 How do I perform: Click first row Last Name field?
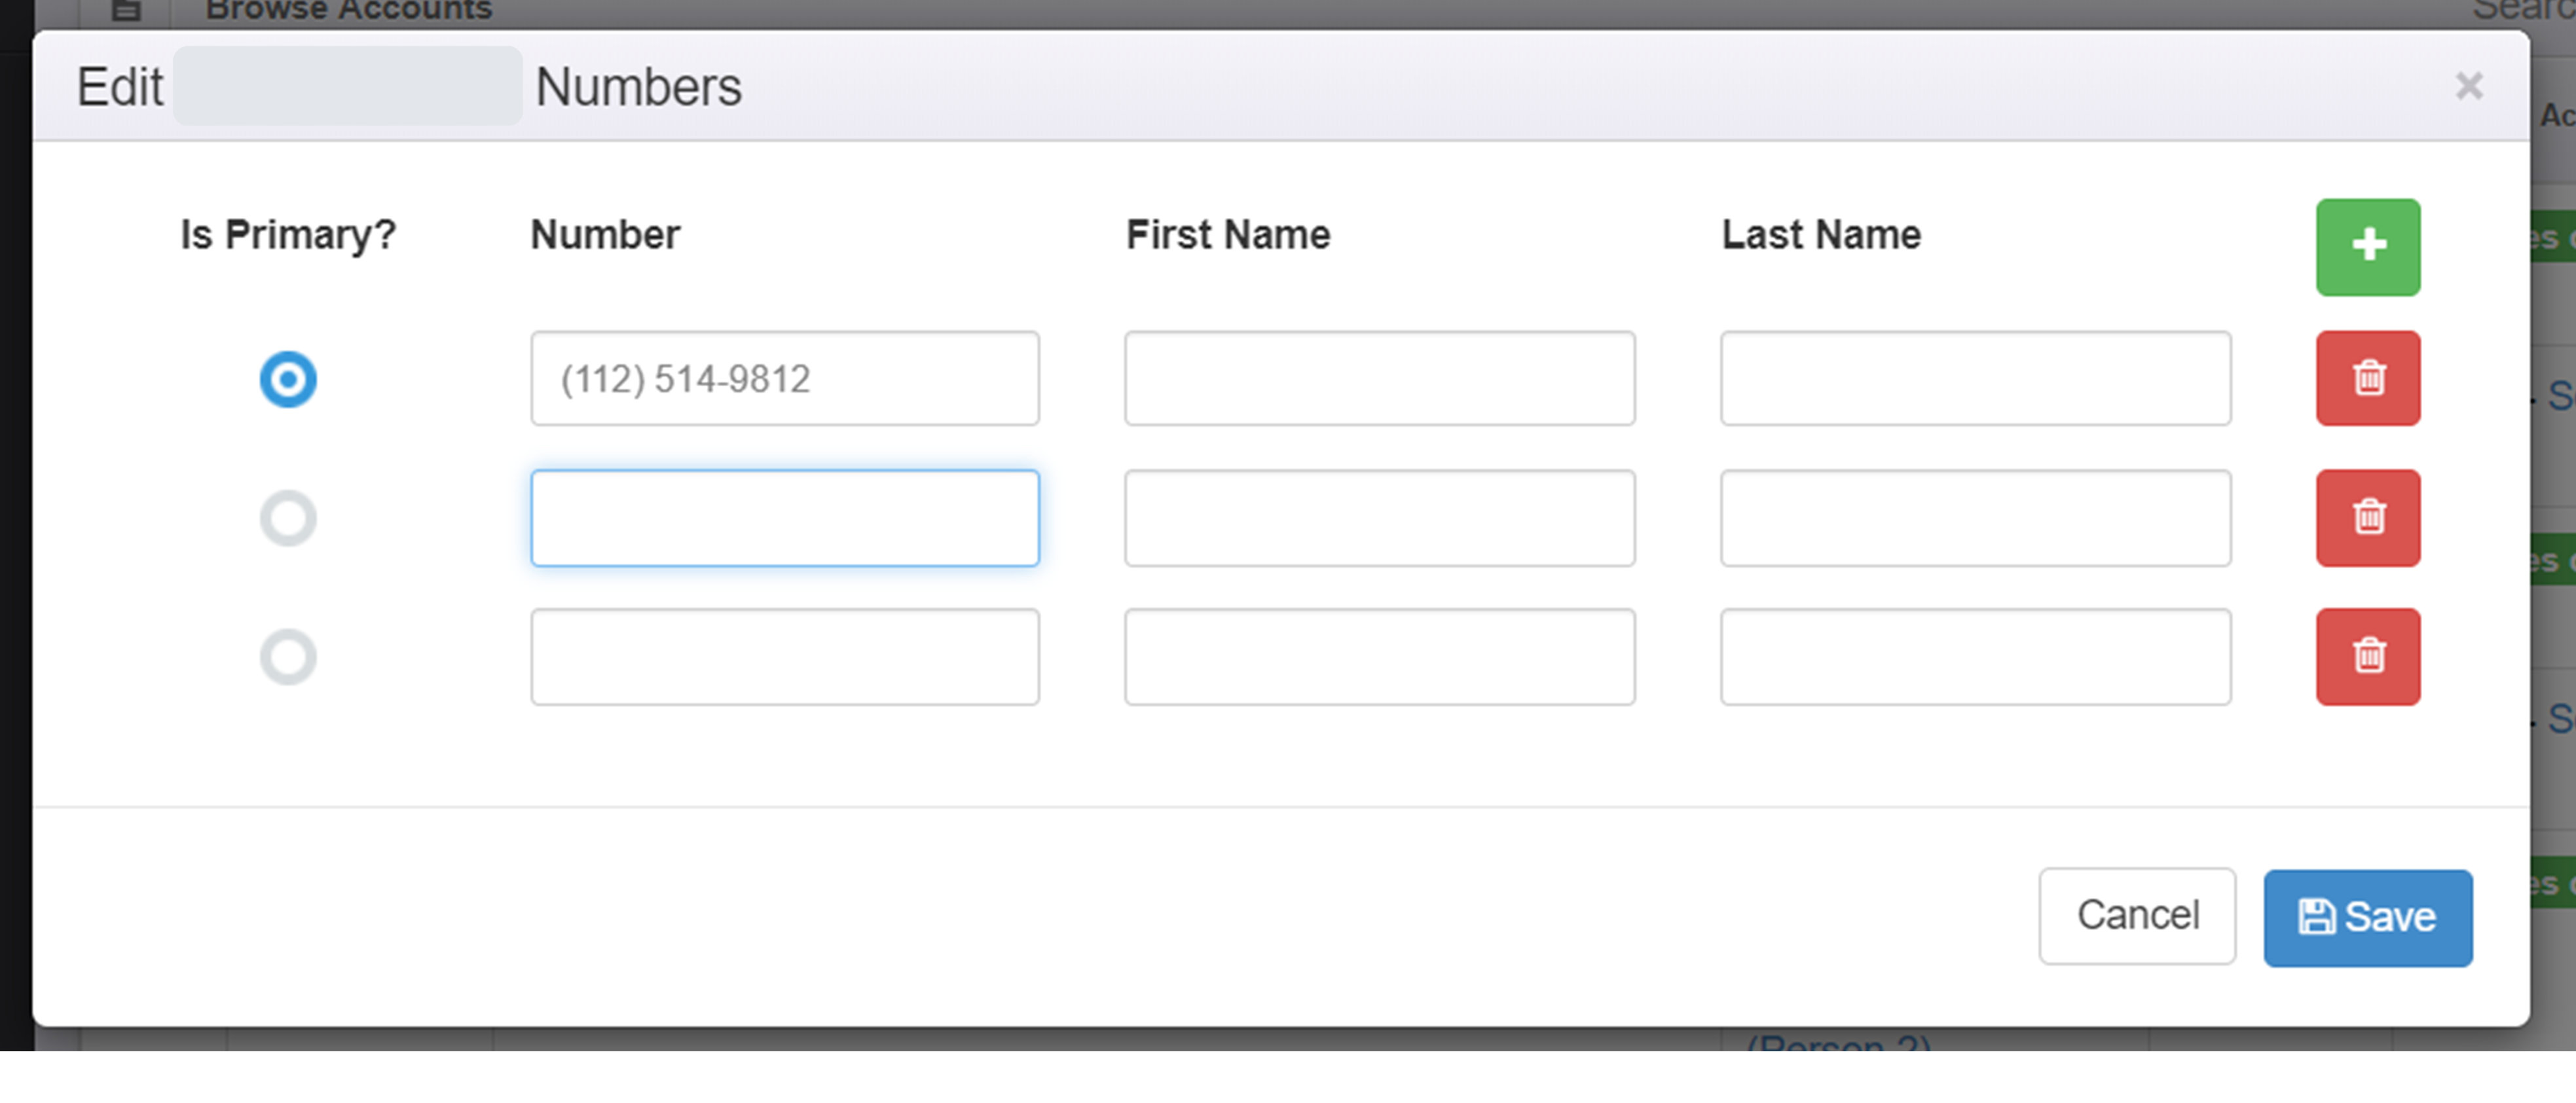click(1974, 378)
